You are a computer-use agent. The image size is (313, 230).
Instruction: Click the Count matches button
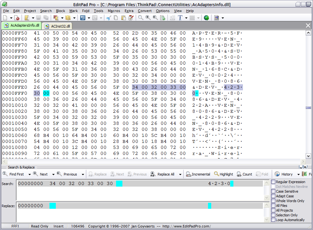click(x=245, y=174)
